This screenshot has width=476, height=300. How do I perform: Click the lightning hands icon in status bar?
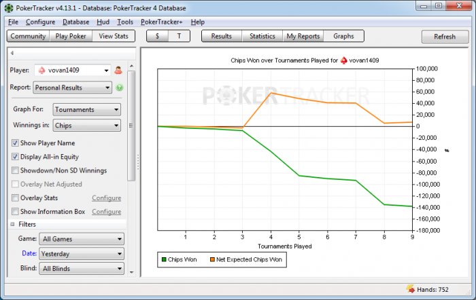411,289
